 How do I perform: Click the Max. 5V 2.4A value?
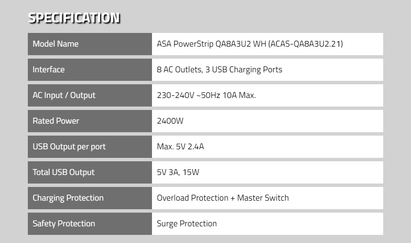click(x=180, y=146)
